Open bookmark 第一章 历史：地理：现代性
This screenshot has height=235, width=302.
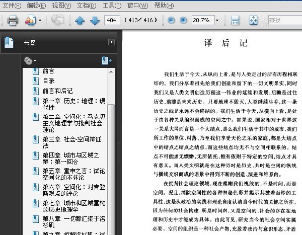(74, 104)
